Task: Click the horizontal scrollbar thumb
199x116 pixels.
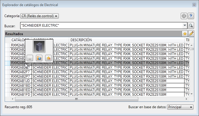Action: 76,99
